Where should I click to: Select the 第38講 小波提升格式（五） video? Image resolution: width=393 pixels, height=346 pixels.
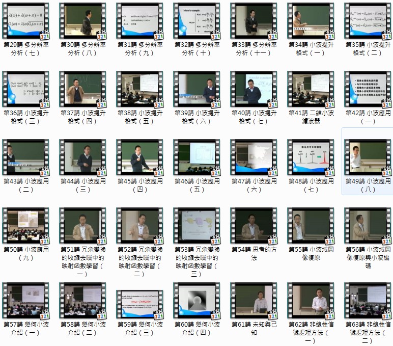click(x=139, y=89)
